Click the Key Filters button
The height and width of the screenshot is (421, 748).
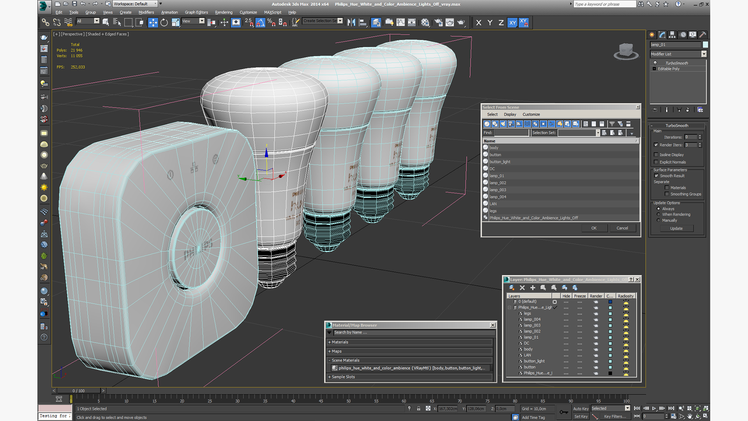[615, 417]
